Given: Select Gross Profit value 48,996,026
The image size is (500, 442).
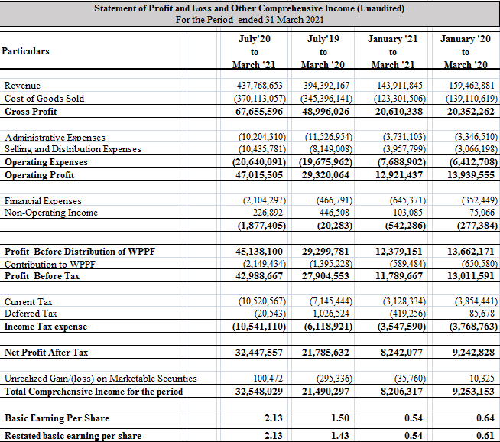Looking at the screenshot, I should tap(325, 112).
